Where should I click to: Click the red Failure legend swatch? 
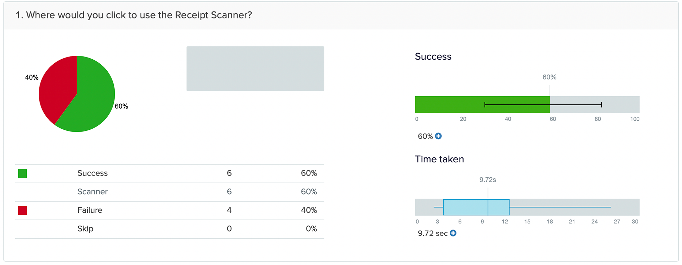point(22,210)
